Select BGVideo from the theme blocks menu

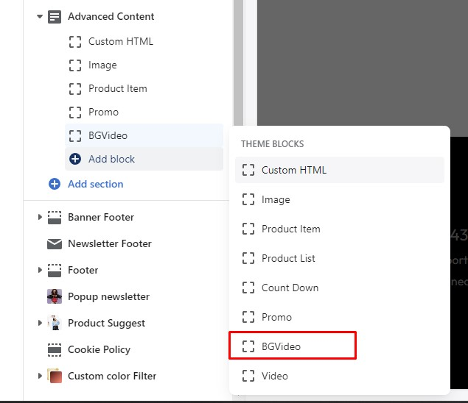tap(281, 346)
